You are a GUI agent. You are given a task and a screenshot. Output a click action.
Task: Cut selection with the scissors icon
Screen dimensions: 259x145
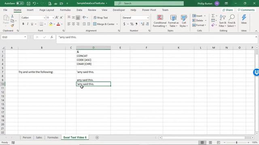[12, 16]
